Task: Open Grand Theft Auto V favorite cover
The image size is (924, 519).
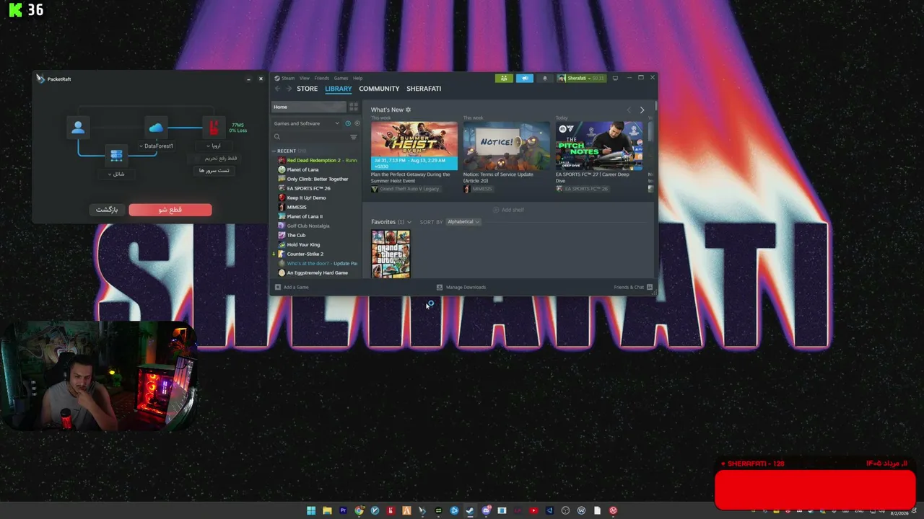Action: click(x=391, y=254)
